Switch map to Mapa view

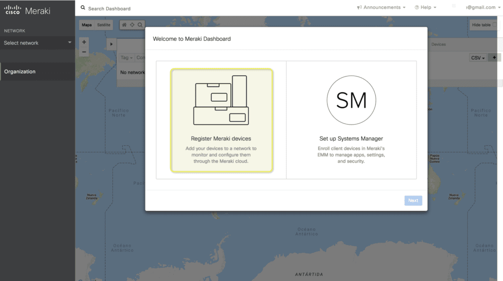(86, 25)
